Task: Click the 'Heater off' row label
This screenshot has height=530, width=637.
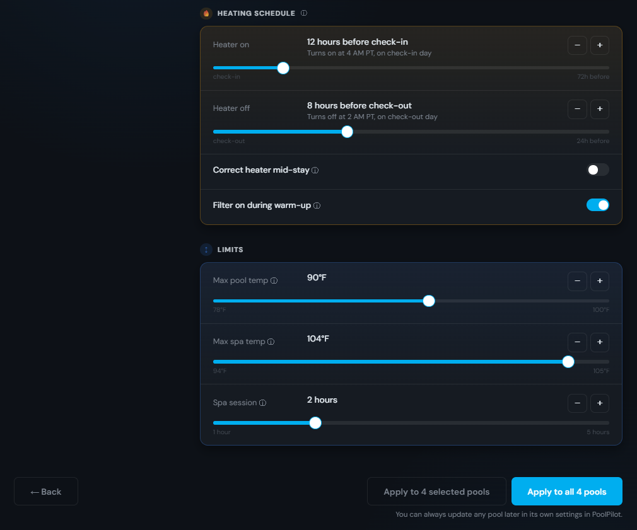Action: click(x=231, y=109)
